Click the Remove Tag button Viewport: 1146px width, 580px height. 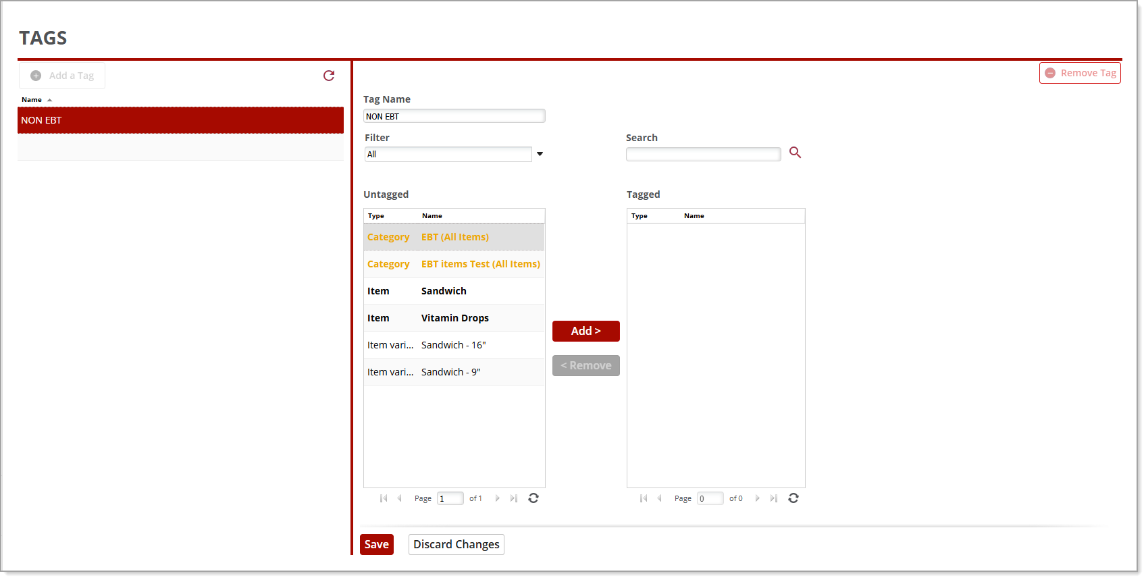[x=1080, y=73]
